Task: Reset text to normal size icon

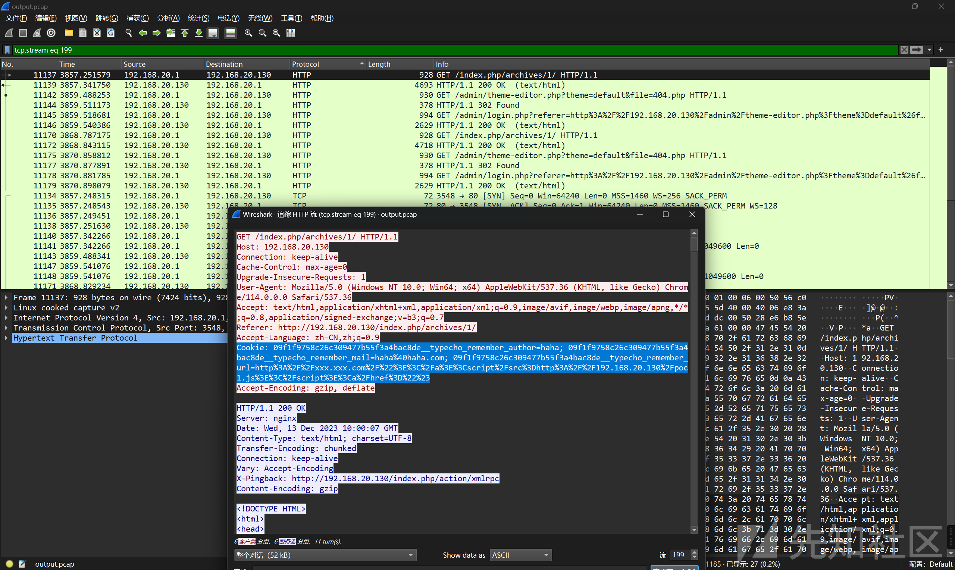Action: click(x=276, y=33)
